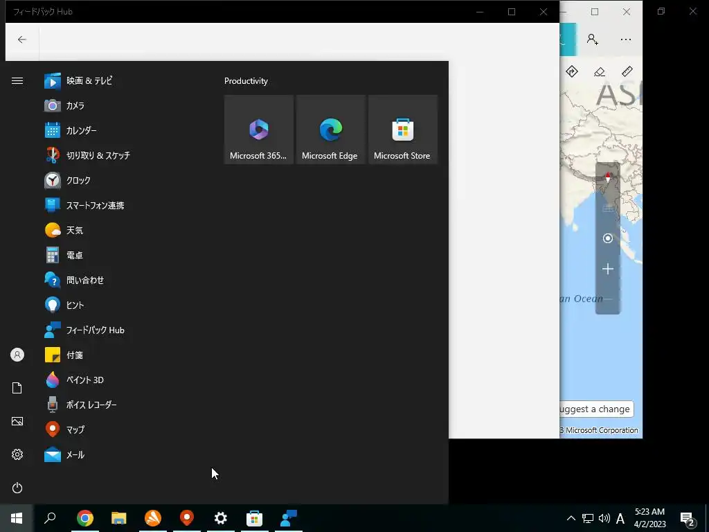This screenshot has width=709, height=532.
Task: Open Google Chrome from the taskbar
Action: tap(85, 518)
